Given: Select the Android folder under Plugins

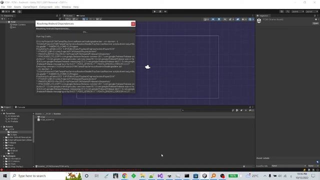Looking at the screenshot, I should tap(13, 150).
